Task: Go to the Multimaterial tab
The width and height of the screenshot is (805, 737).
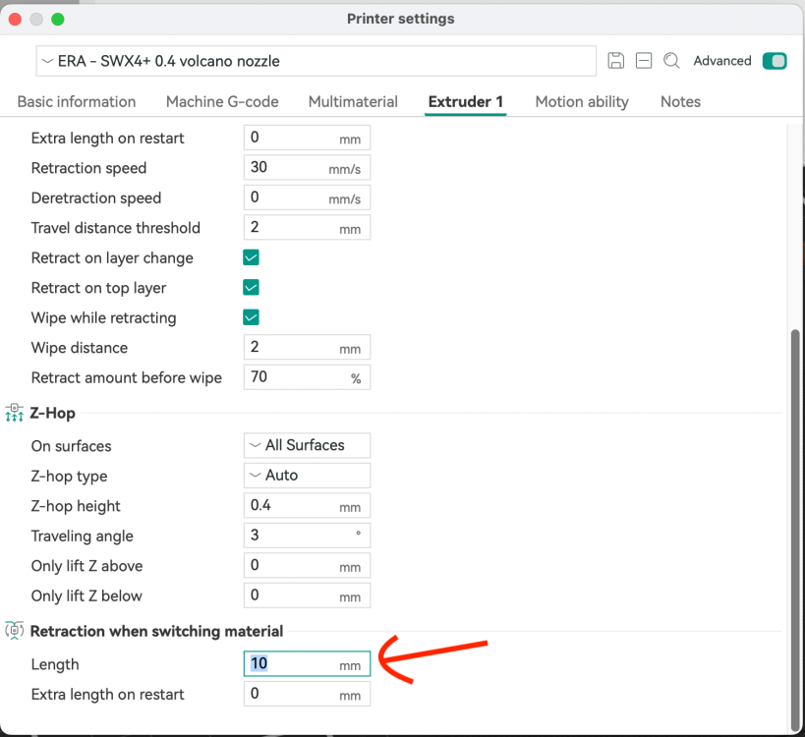Action: pos(353,102)
